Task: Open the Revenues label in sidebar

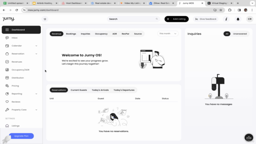Action: pos(17,62)
